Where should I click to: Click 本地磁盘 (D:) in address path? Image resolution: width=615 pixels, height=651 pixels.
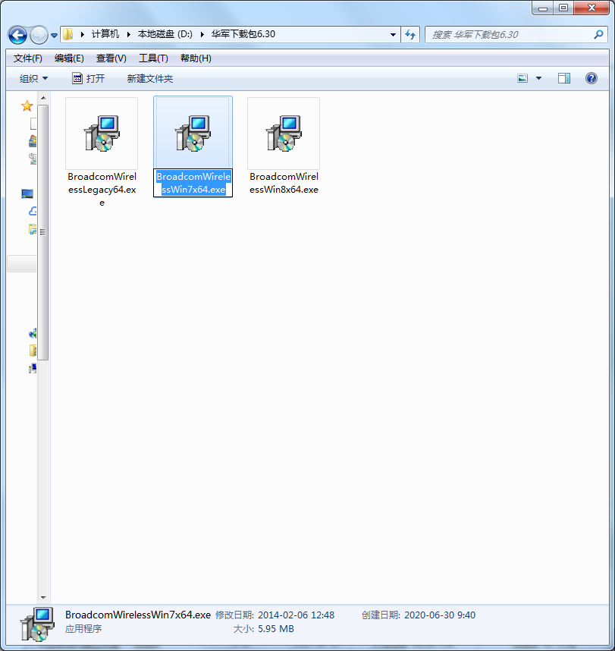[165, 35]
